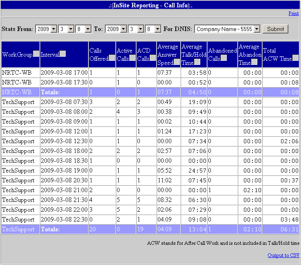Toggle the Active Calls column checkbox

(132, 58)
